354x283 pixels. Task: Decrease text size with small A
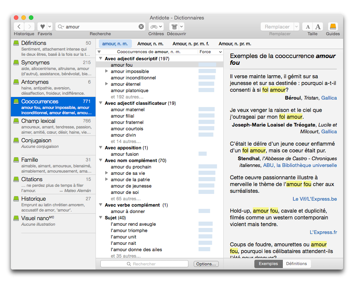click(308, 27)
